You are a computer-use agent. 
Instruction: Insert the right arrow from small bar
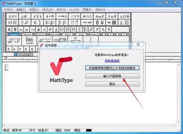[33, 30]
